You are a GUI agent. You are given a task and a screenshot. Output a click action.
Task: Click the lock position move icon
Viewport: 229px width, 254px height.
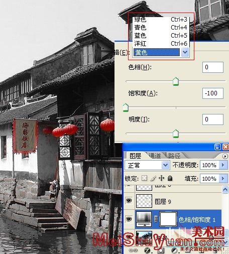click(161, 178)
